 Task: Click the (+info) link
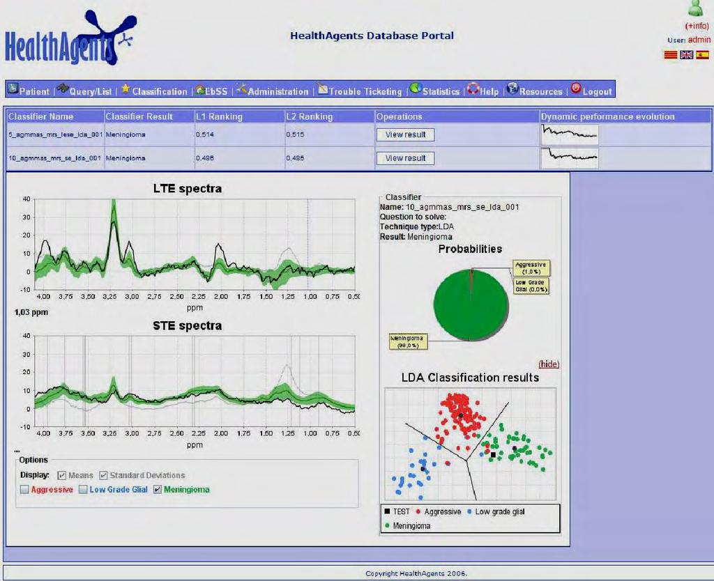pyautogui.click(x=697, y=26)
